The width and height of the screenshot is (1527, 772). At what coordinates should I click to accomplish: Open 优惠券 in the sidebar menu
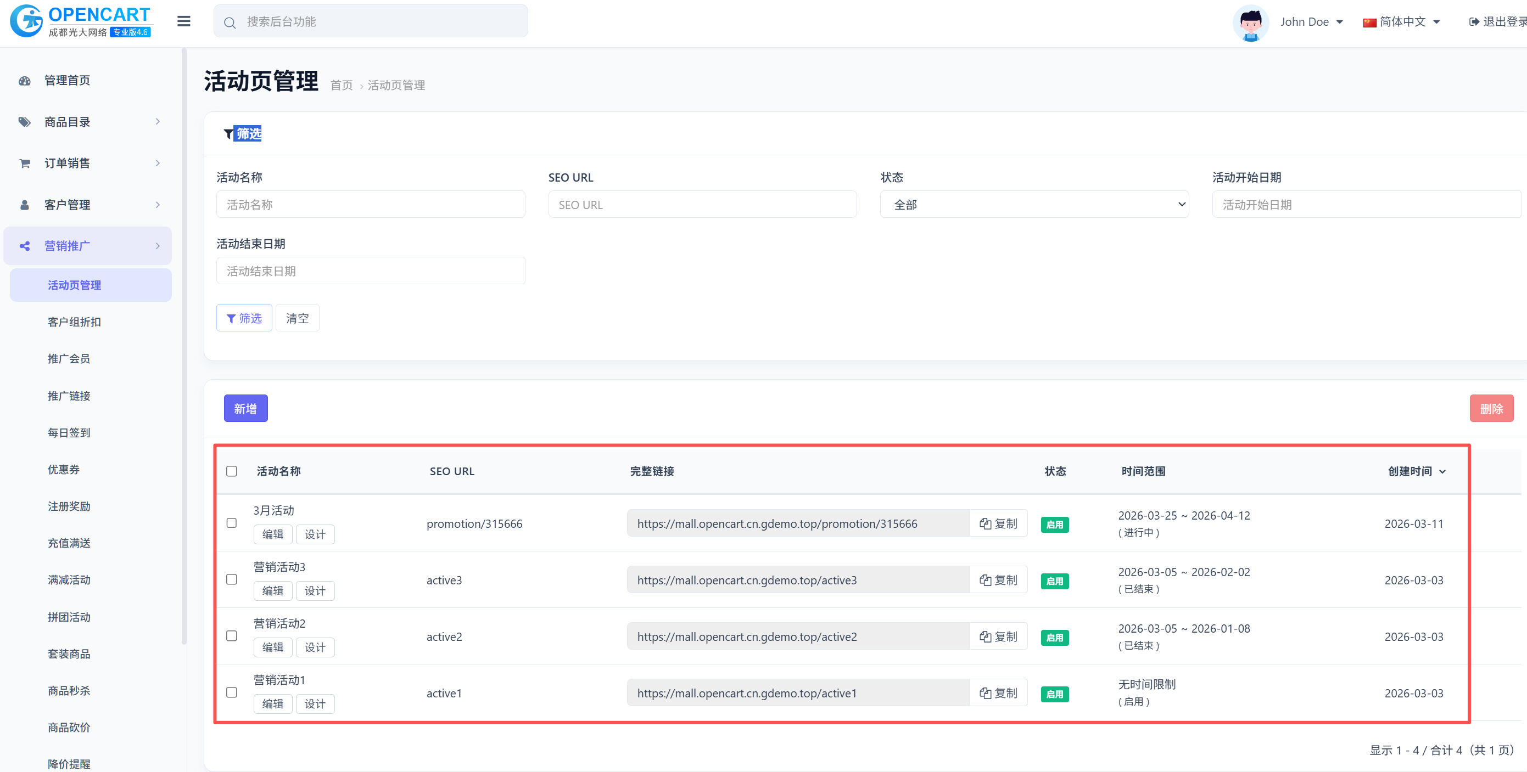(x=64, y=470)
